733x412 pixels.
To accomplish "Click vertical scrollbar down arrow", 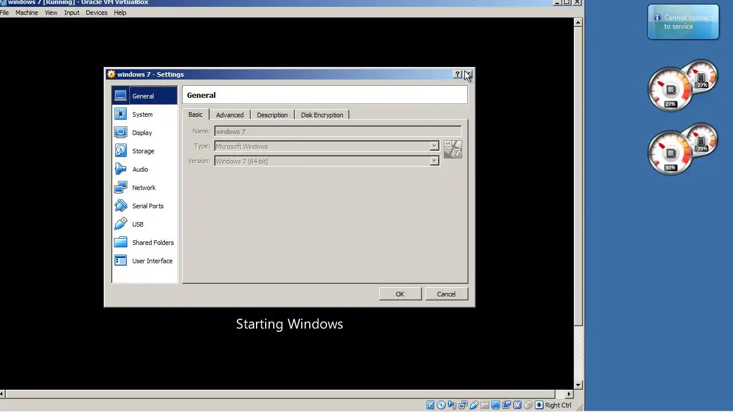I will (x=578, y=385).
